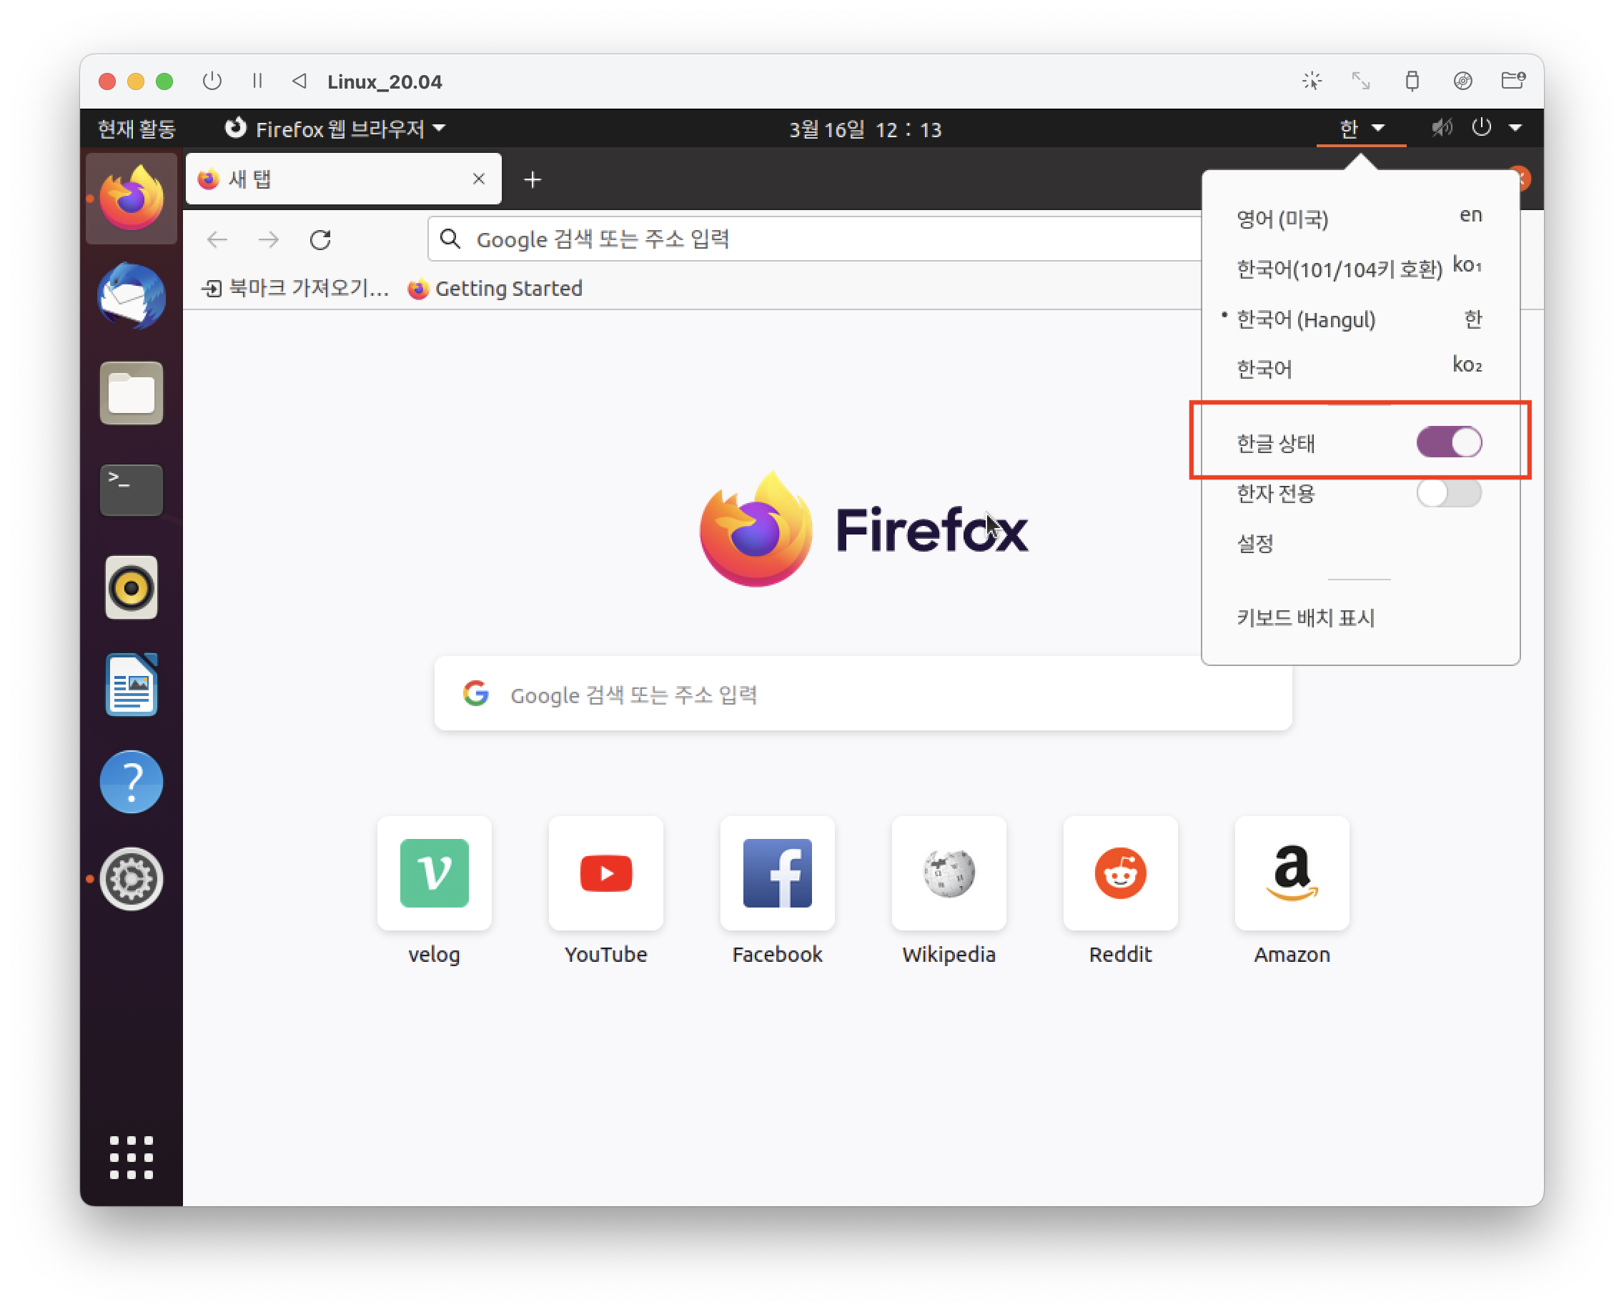Screen dimensions: 1624x1312
Task: Open the Reddit shortcut tile
Action: 1119,874
